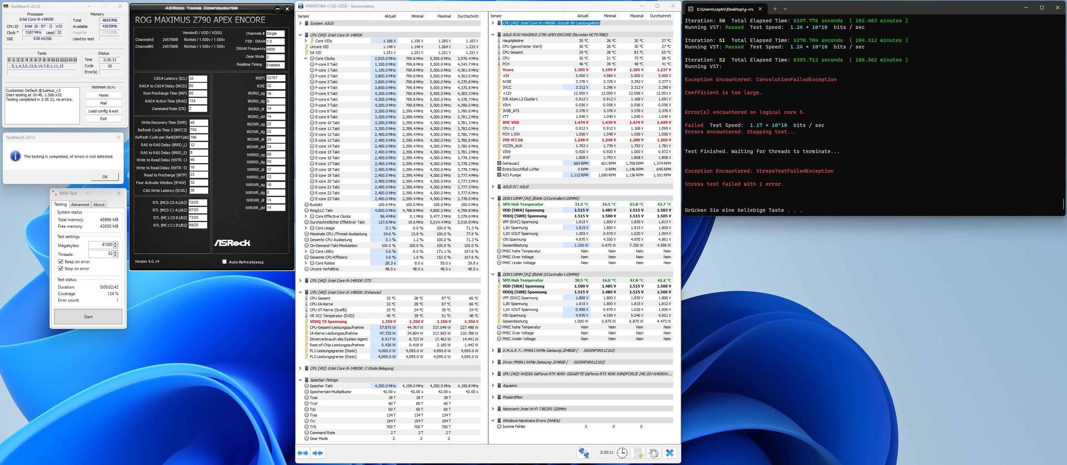Click the tREFI input field
This screenshot has height=465, width=1067.
click(x=275, y=78)
